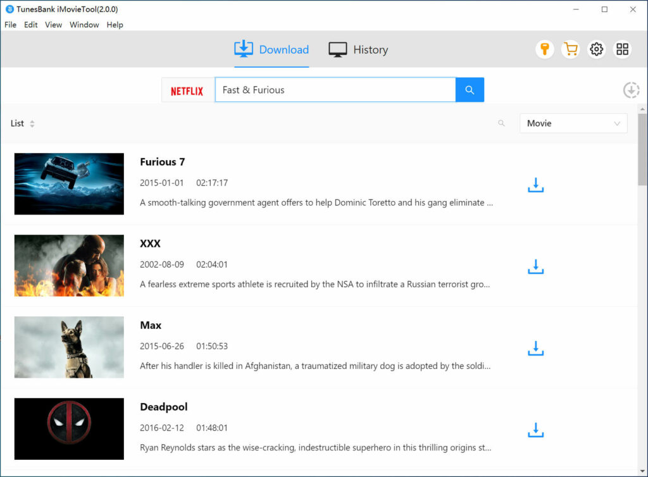
Task: Click the Deadpool download icon
Action: [535, 430]
